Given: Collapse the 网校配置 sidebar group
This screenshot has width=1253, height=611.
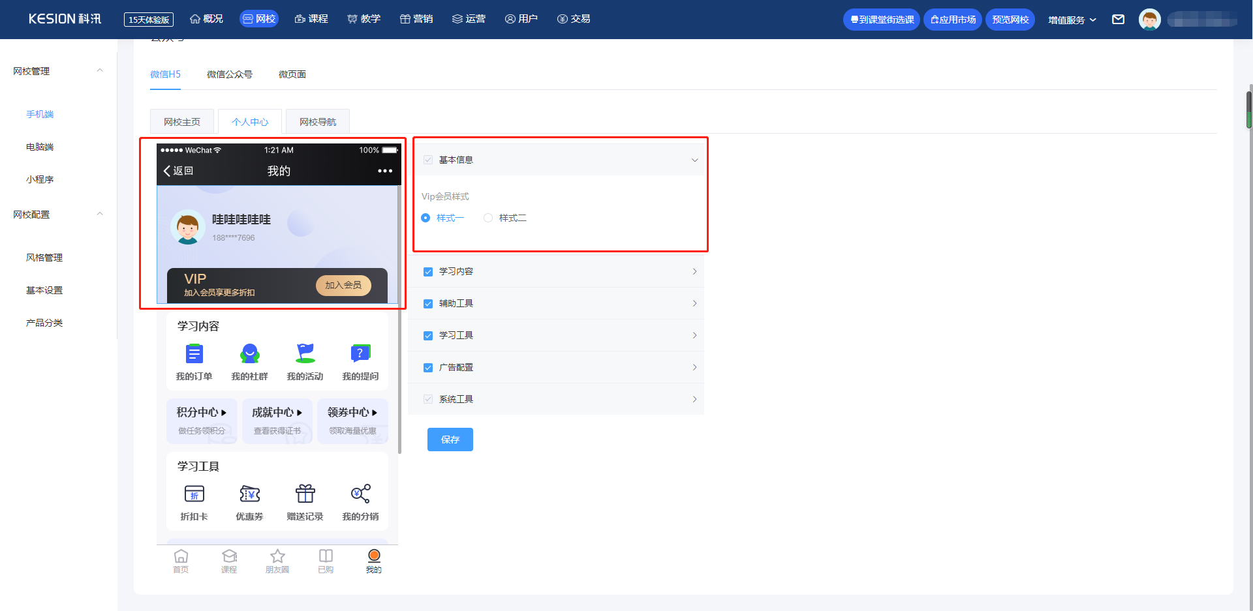Looking at the screenshot, I should [100, 214].
